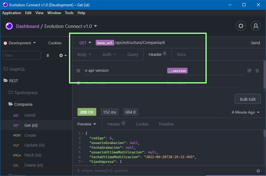Collapse the REST folder

pos(11,81)
